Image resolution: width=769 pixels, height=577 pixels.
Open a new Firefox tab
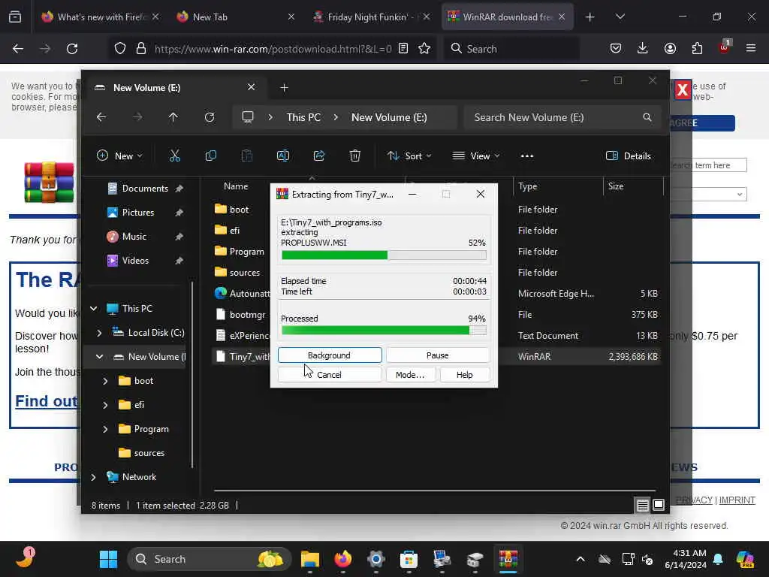(x=590, y=17)
